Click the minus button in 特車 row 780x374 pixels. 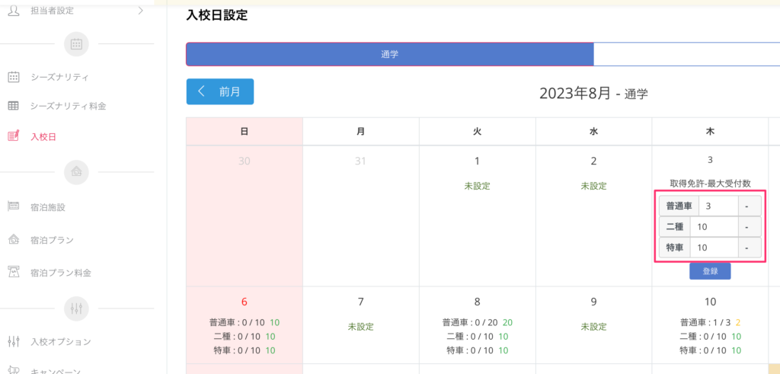(748, 248)
